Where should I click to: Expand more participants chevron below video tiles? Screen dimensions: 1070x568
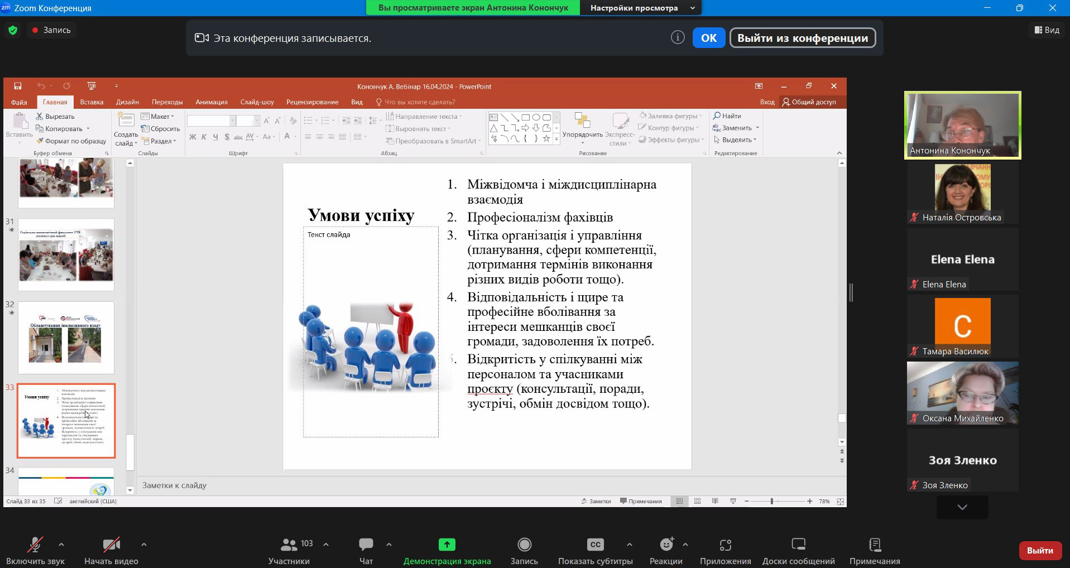[962, 507]
